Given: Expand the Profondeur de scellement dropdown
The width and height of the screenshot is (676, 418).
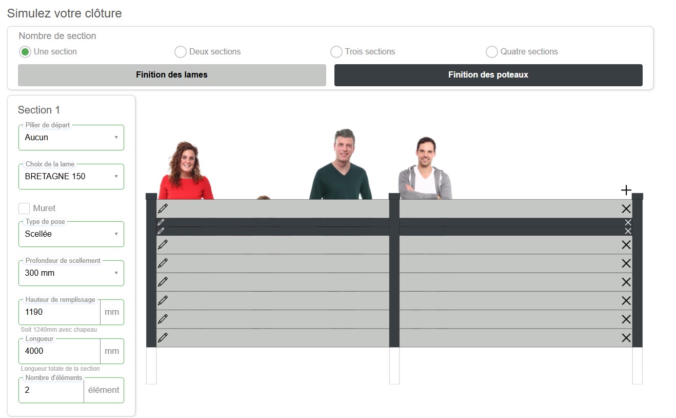Looking at the screenshot, I should (71, 273).
